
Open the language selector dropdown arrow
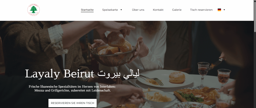pyautogui.click(x=224, y=10)
